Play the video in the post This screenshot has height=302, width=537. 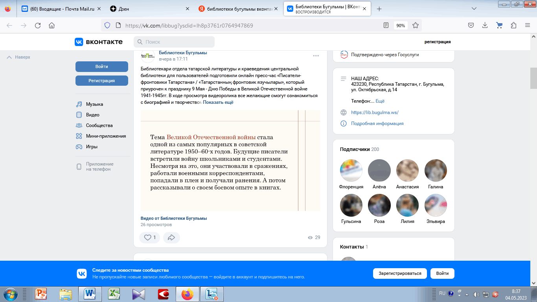pyautogui.click(x=230, y=160)
